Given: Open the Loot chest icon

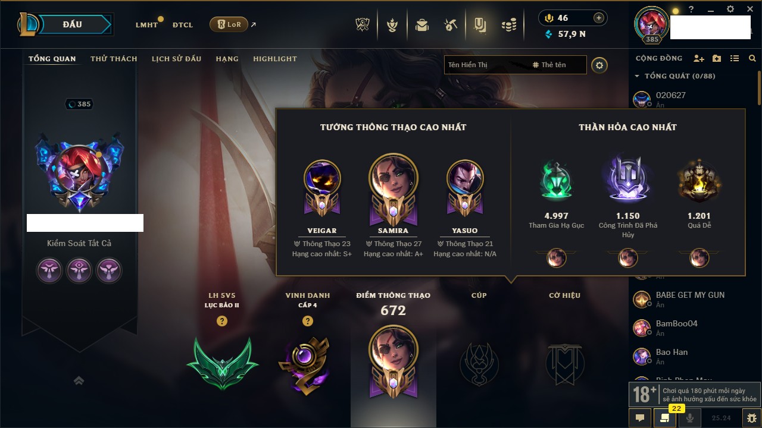Looking at the screenshot, I should (422, 25).
